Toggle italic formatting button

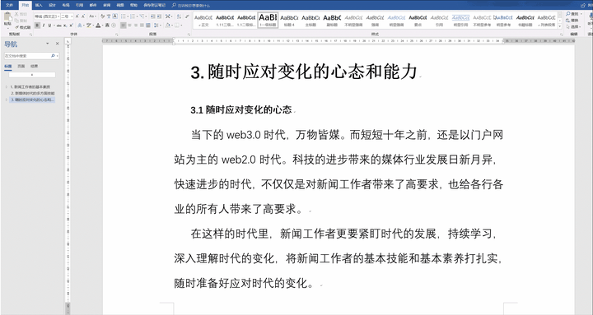(x=44, y=25)
